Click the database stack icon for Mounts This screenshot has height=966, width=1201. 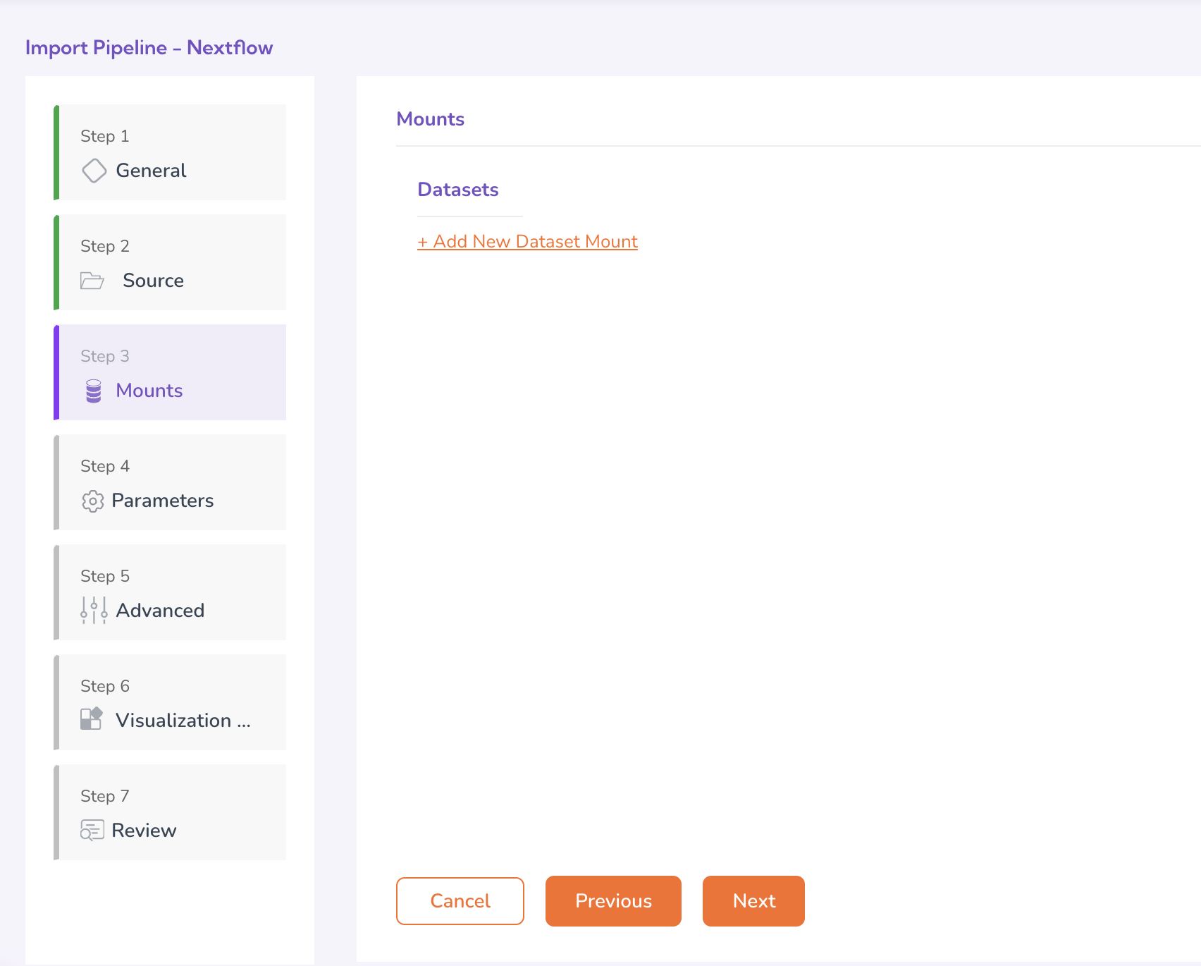[94, 391]
